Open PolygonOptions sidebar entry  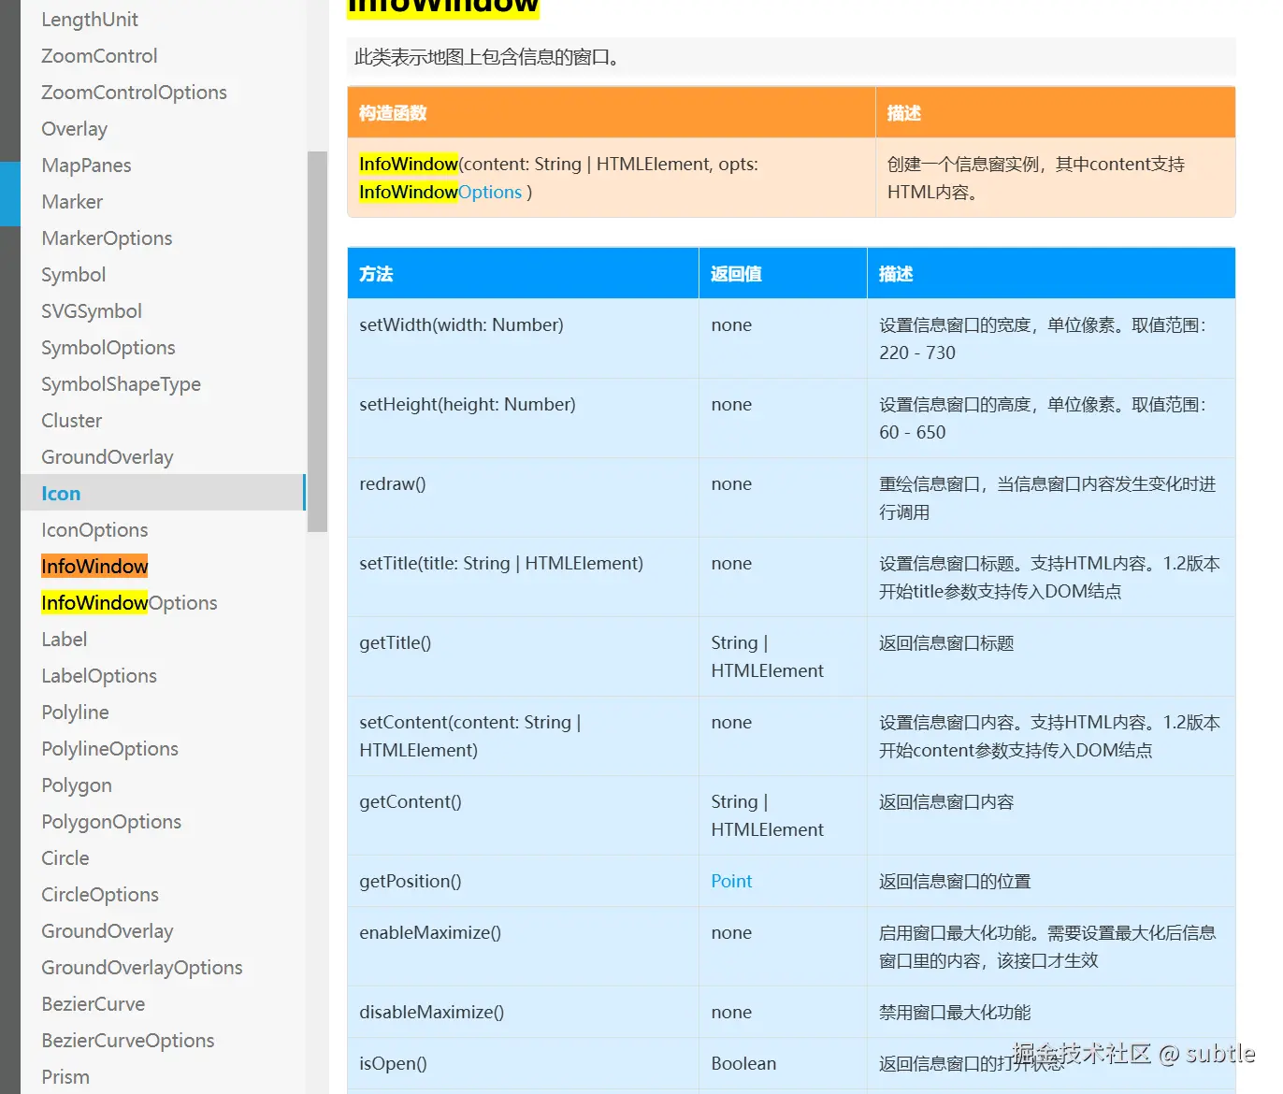[111, 822]
